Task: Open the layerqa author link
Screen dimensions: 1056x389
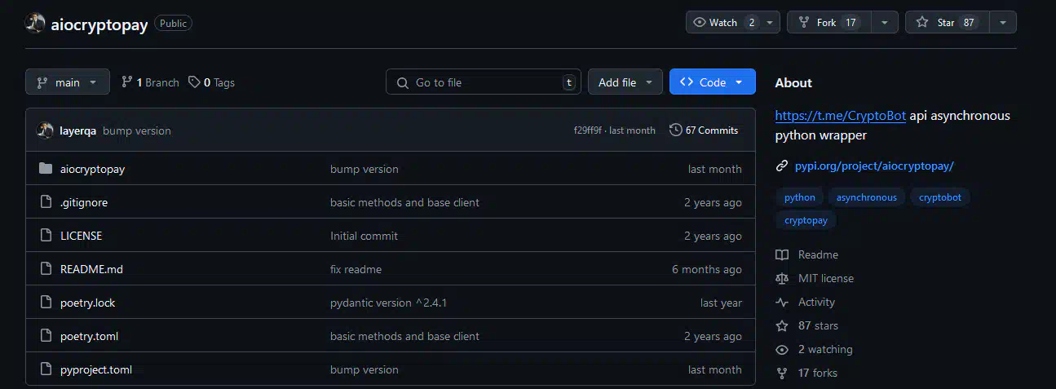Action: point(79,130)
